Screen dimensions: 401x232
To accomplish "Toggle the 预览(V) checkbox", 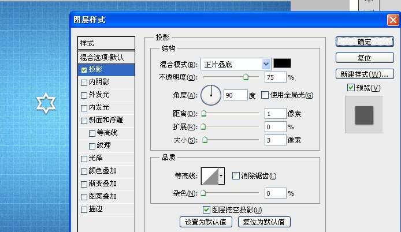I will pyautogui.click(x=351, y=88).
